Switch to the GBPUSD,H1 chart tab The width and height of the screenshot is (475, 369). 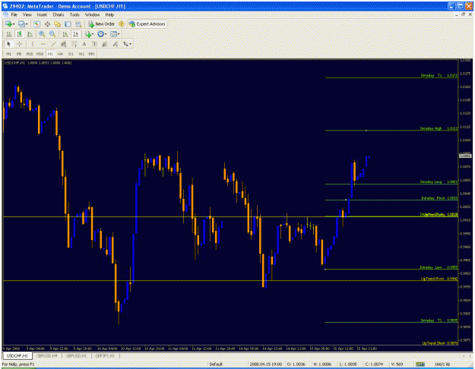(76, 355)
